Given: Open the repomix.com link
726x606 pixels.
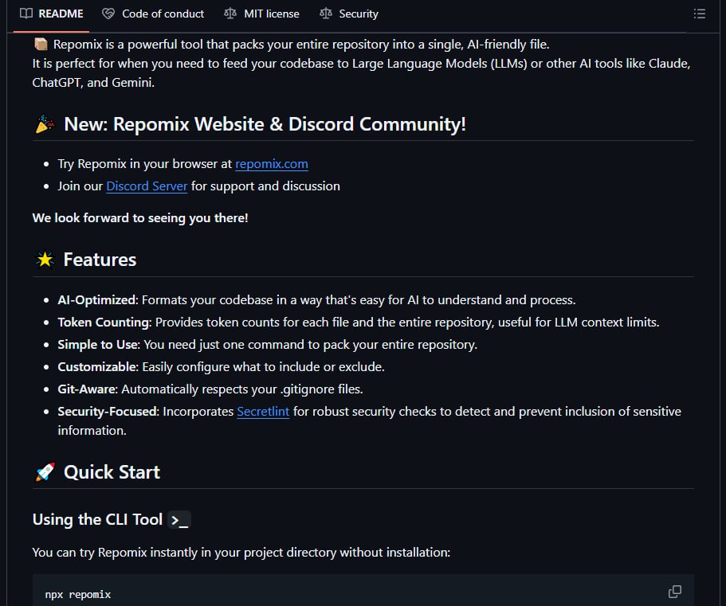Looking at the screenshot, I should 271,164.
